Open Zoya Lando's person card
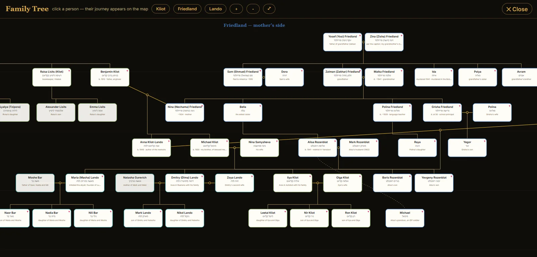537x257 pixels. (235, 183)
